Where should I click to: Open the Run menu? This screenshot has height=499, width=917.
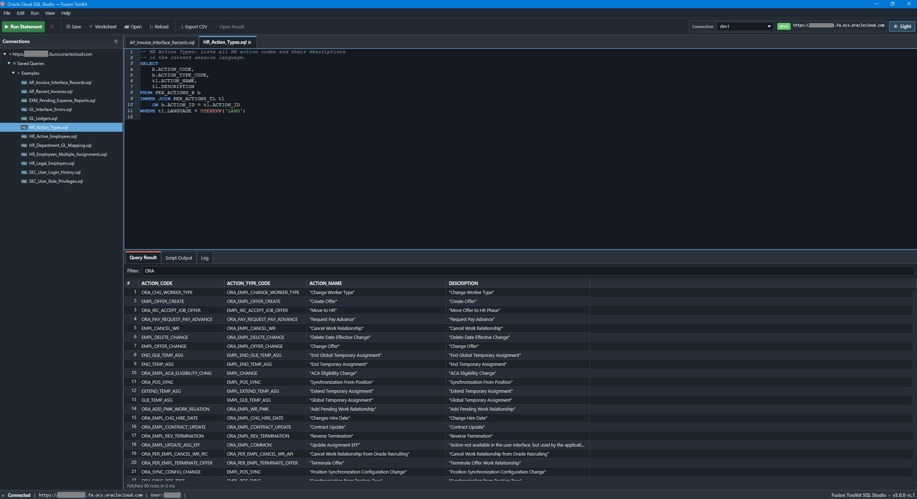pos(35,13)
